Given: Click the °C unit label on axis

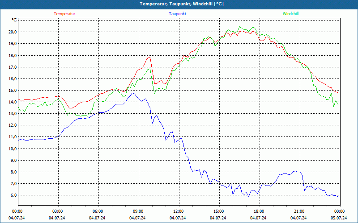Looking at the screenshot, I should [14, 20].
